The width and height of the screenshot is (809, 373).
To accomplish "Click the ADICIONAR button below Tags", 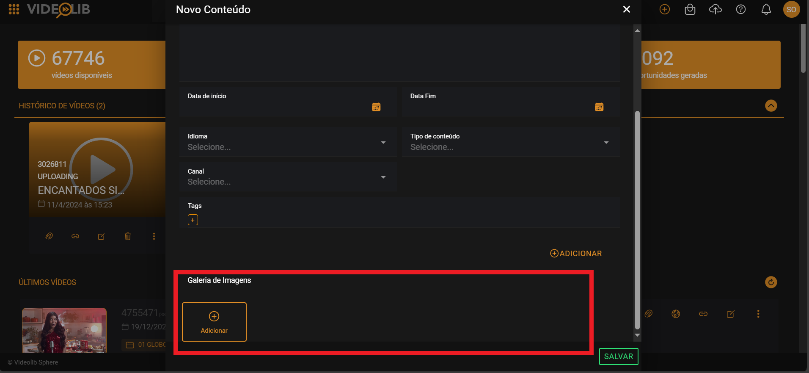I will [x=576, y=254].
